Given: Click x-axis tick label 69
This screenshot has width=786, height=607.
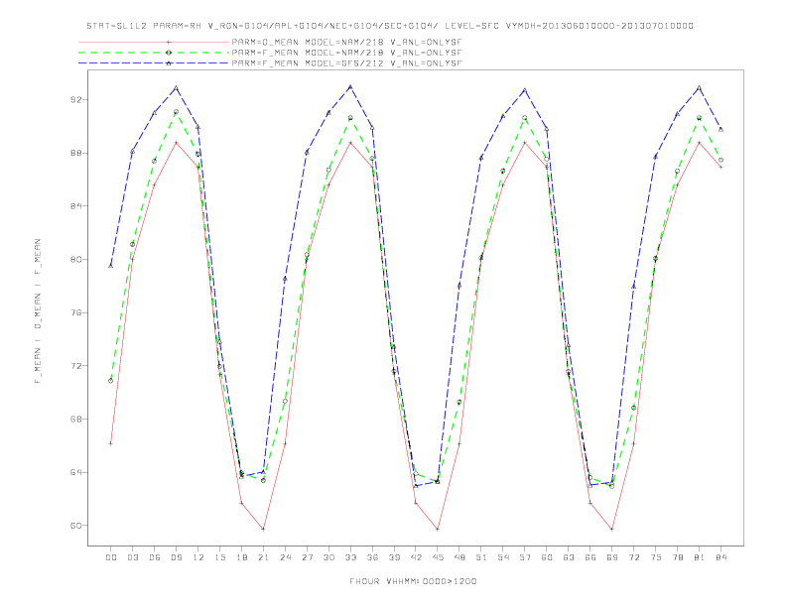Looking at the screenshot, I should (x=612, y=557).
